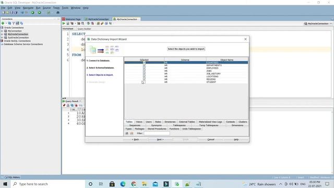Select the Stored Procedures tab in wizard
The image size is (334, 188).
[x=157, y=129]
